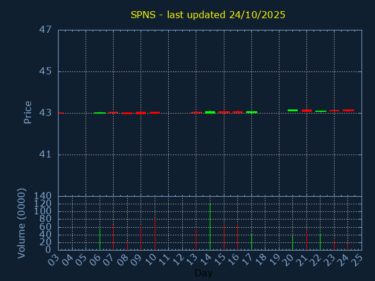Viewport: 375px width, 281px height.
Task: Click the Price axis label
Action: (28, 112)
